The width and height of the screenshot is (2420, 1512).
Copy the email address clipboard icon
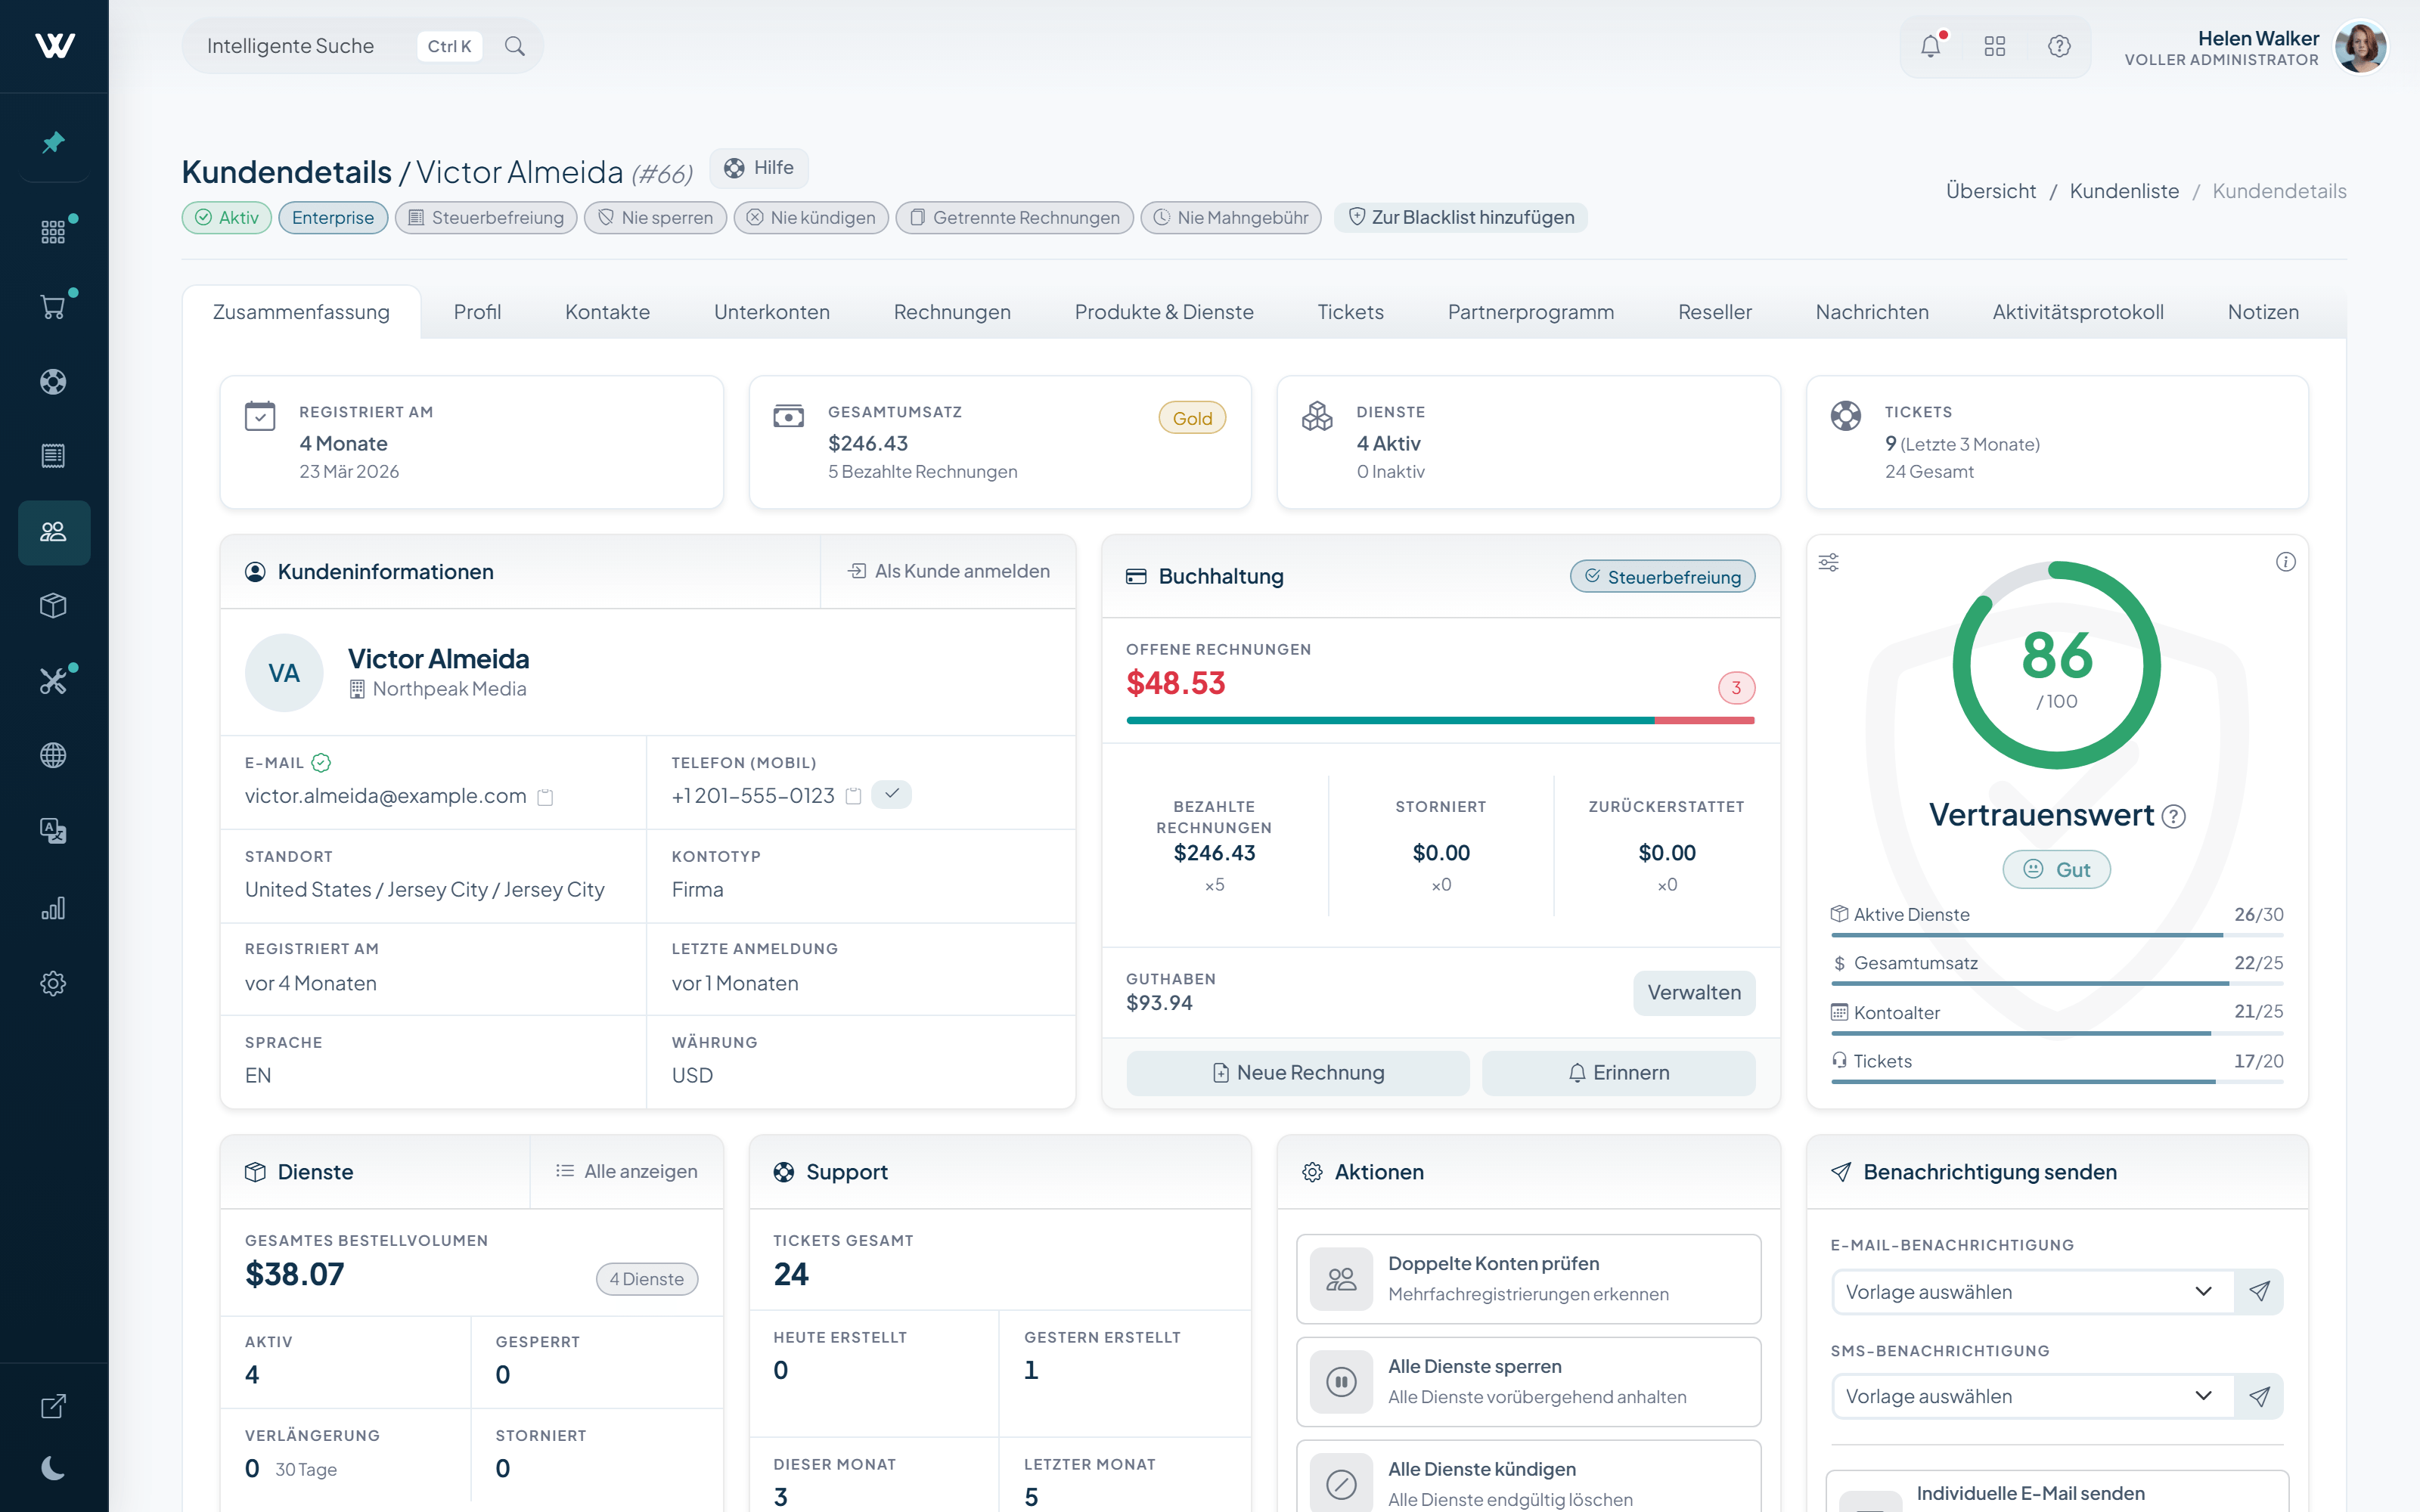point(545,797)
